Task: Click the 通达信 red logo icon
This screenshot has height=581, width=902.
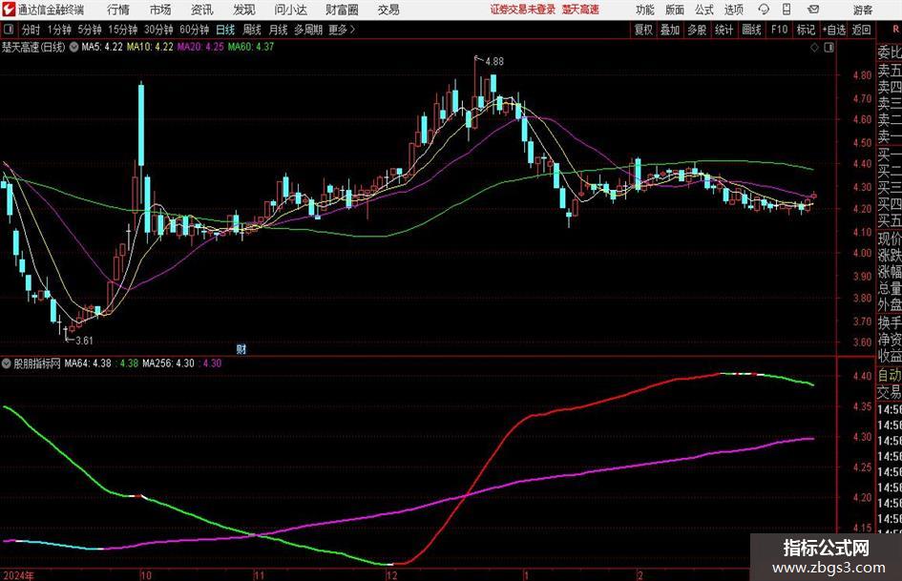Action: [x=8, y=10]
